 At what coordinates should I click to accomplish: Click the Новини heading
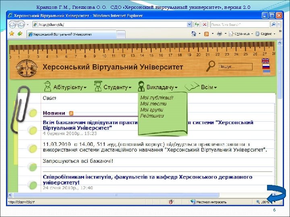point(54,113)
